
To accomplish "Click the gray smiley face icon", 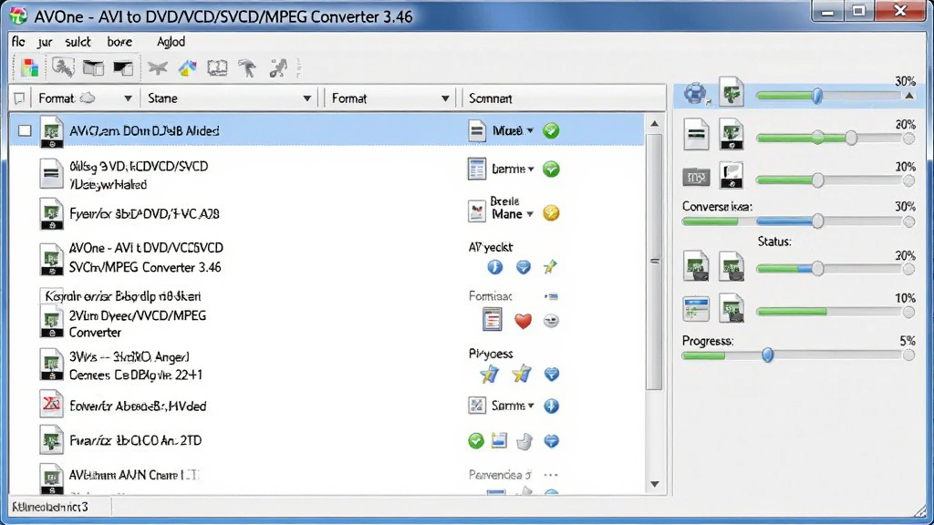I will coord(551,321).
